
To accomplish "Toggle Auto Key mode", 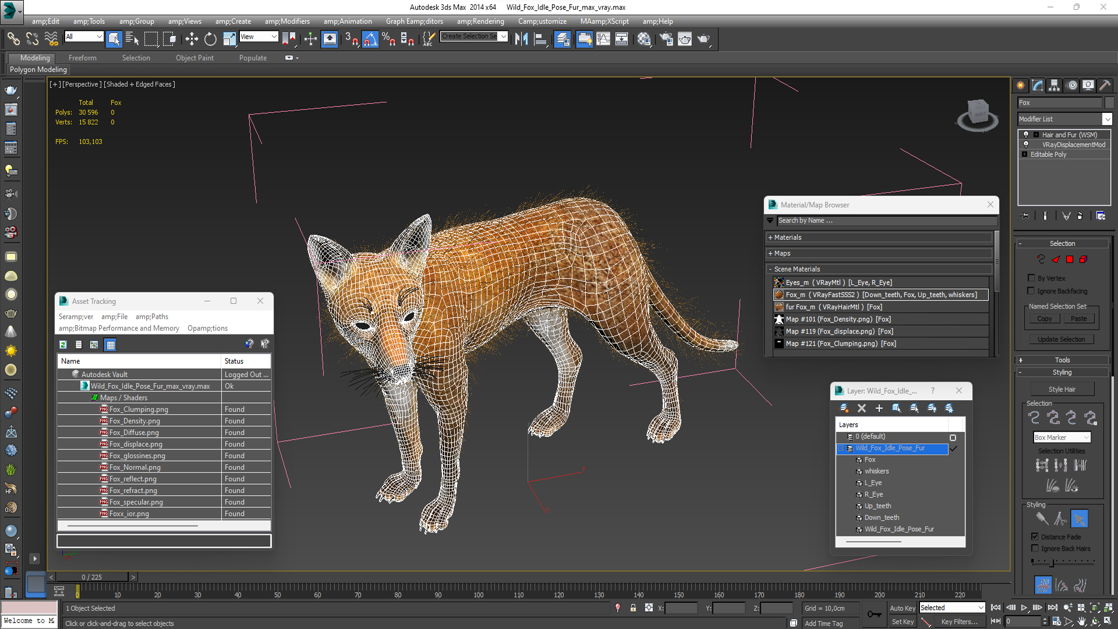I will [903, 608].
